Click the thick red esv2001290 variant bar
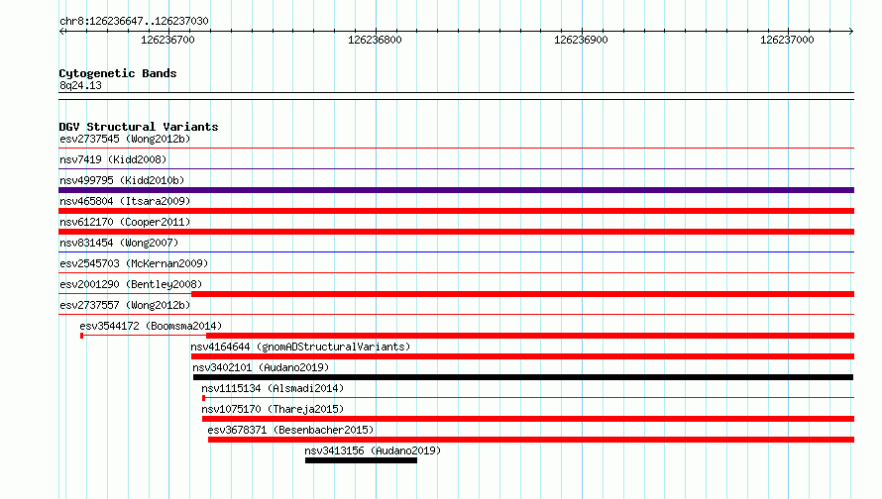 pyautogui.click(x=522, y=294)
